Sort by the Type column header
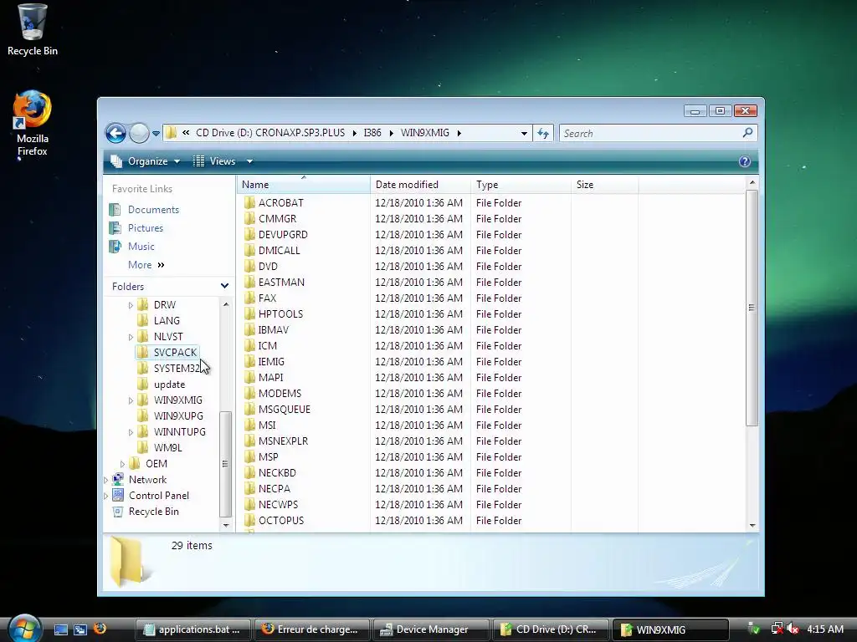The width and height of the screenshot is (857, 642). 521,185
